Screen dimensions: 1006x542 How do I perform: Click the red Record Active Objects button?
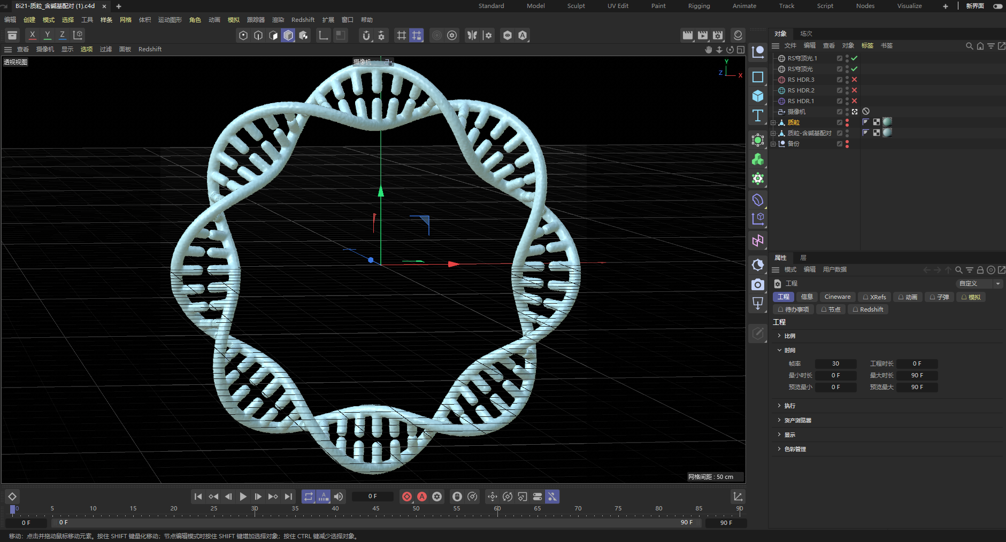(x=407, y=497)
